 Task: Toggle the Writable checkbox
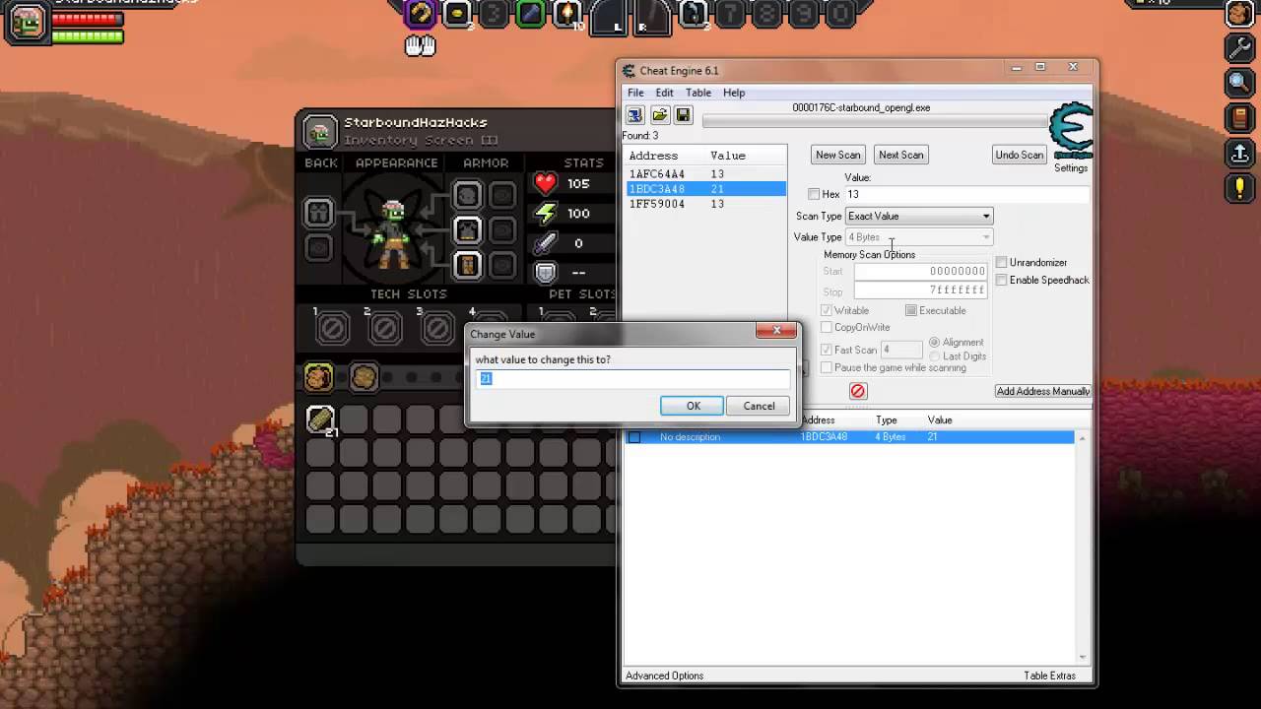(827, 311)
